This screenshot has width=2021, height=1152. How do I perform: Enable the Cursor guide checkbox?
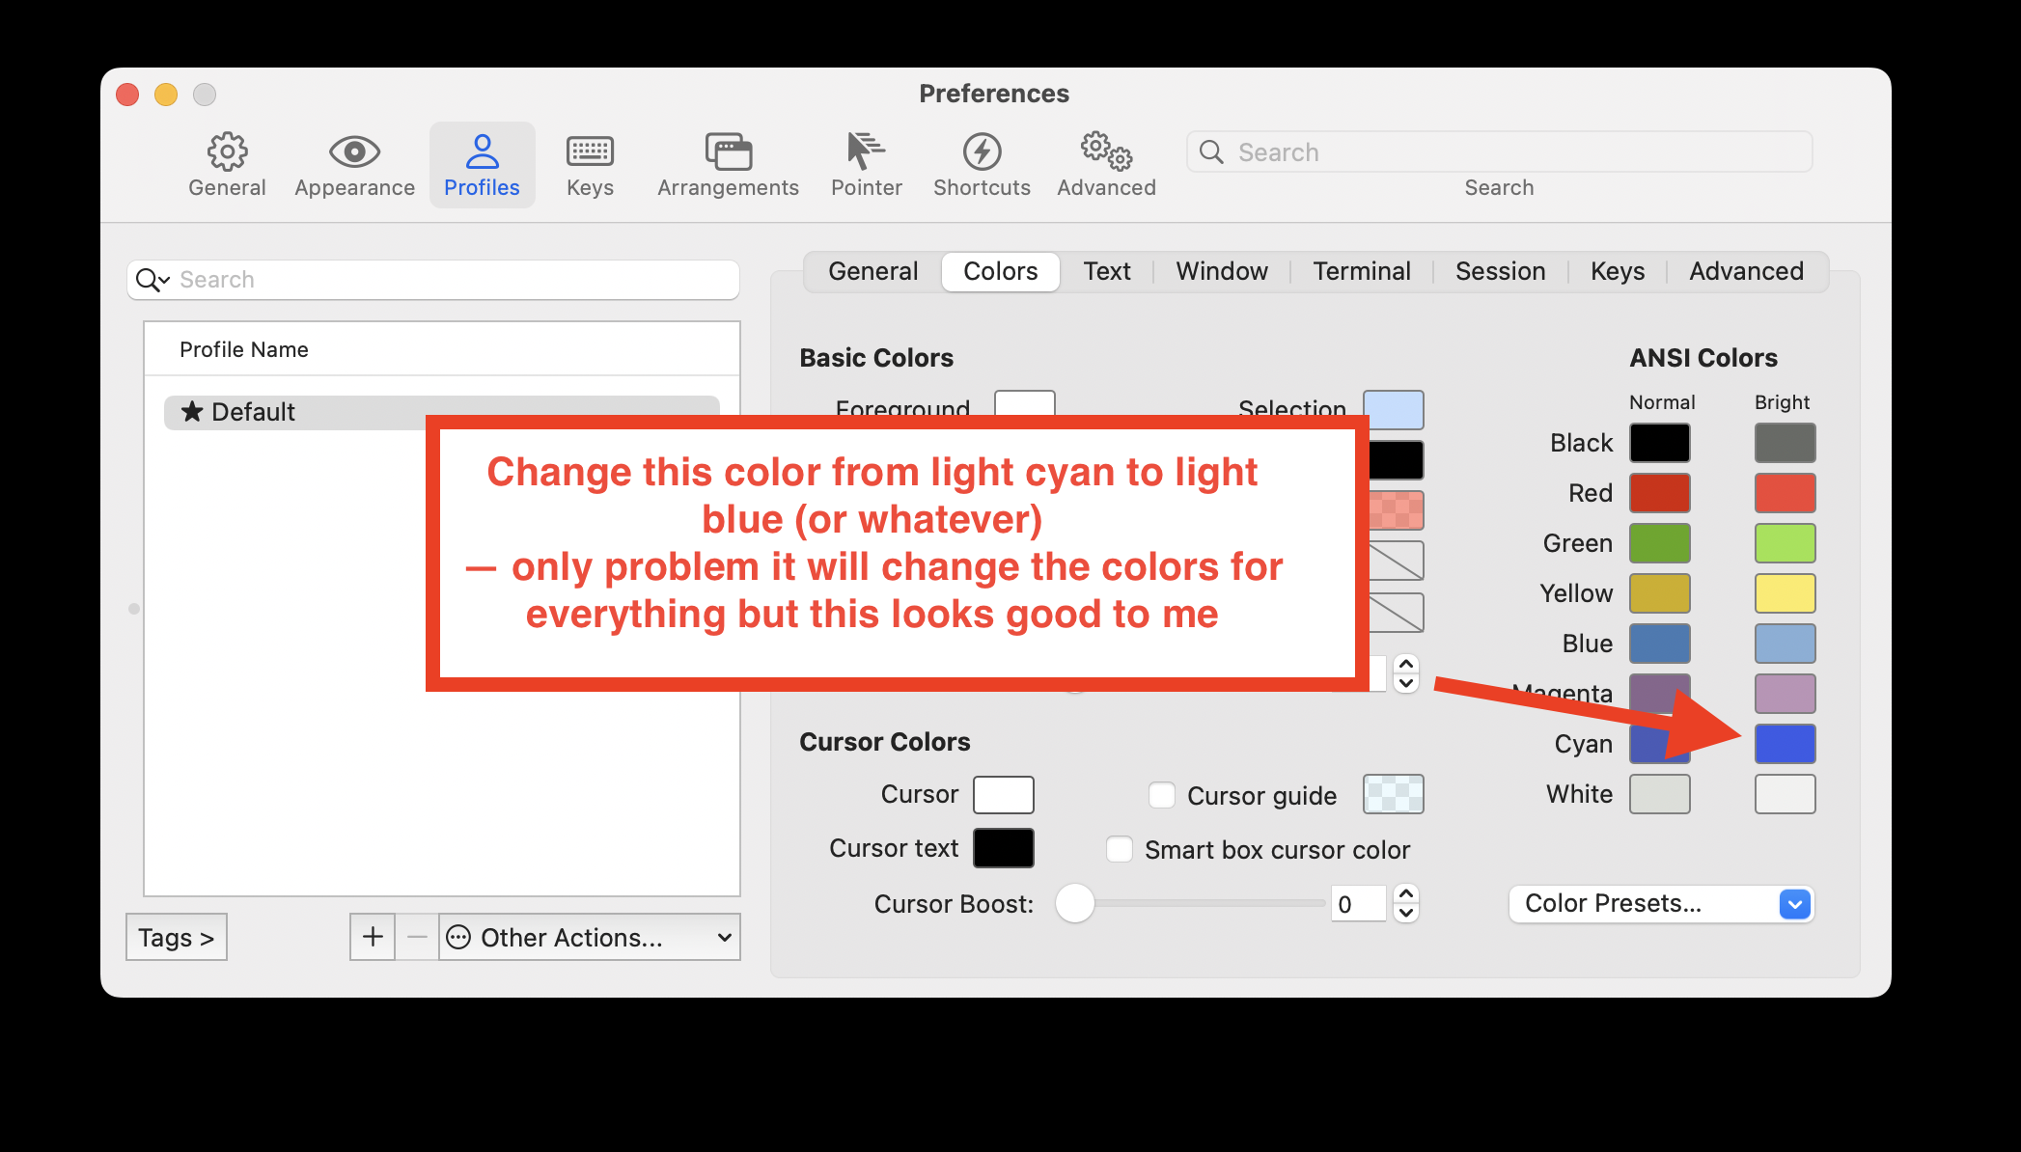pyautogui.click(x=1162, y=795)
